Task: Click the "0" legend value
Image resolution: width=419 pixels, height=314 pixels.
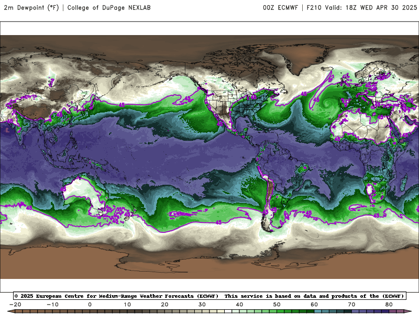Action: point(90,305)
